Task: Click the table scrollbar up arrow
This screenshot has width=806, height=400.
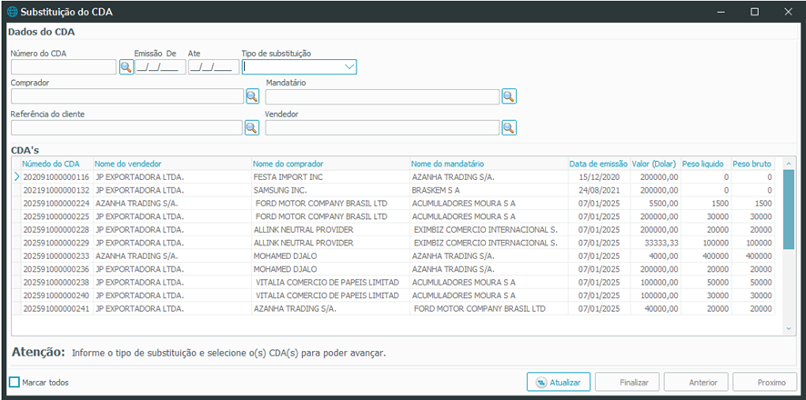Action: 789,163
